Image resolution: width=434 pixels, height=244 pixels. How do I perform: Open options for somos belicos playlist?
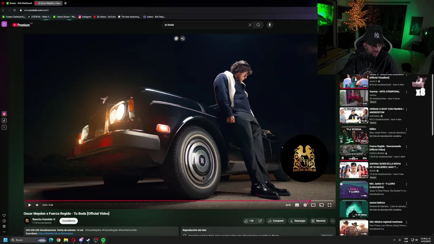(x=407, y=203)
